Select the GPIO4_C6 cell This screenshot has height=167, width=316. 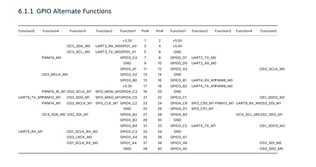click(179, 103)
